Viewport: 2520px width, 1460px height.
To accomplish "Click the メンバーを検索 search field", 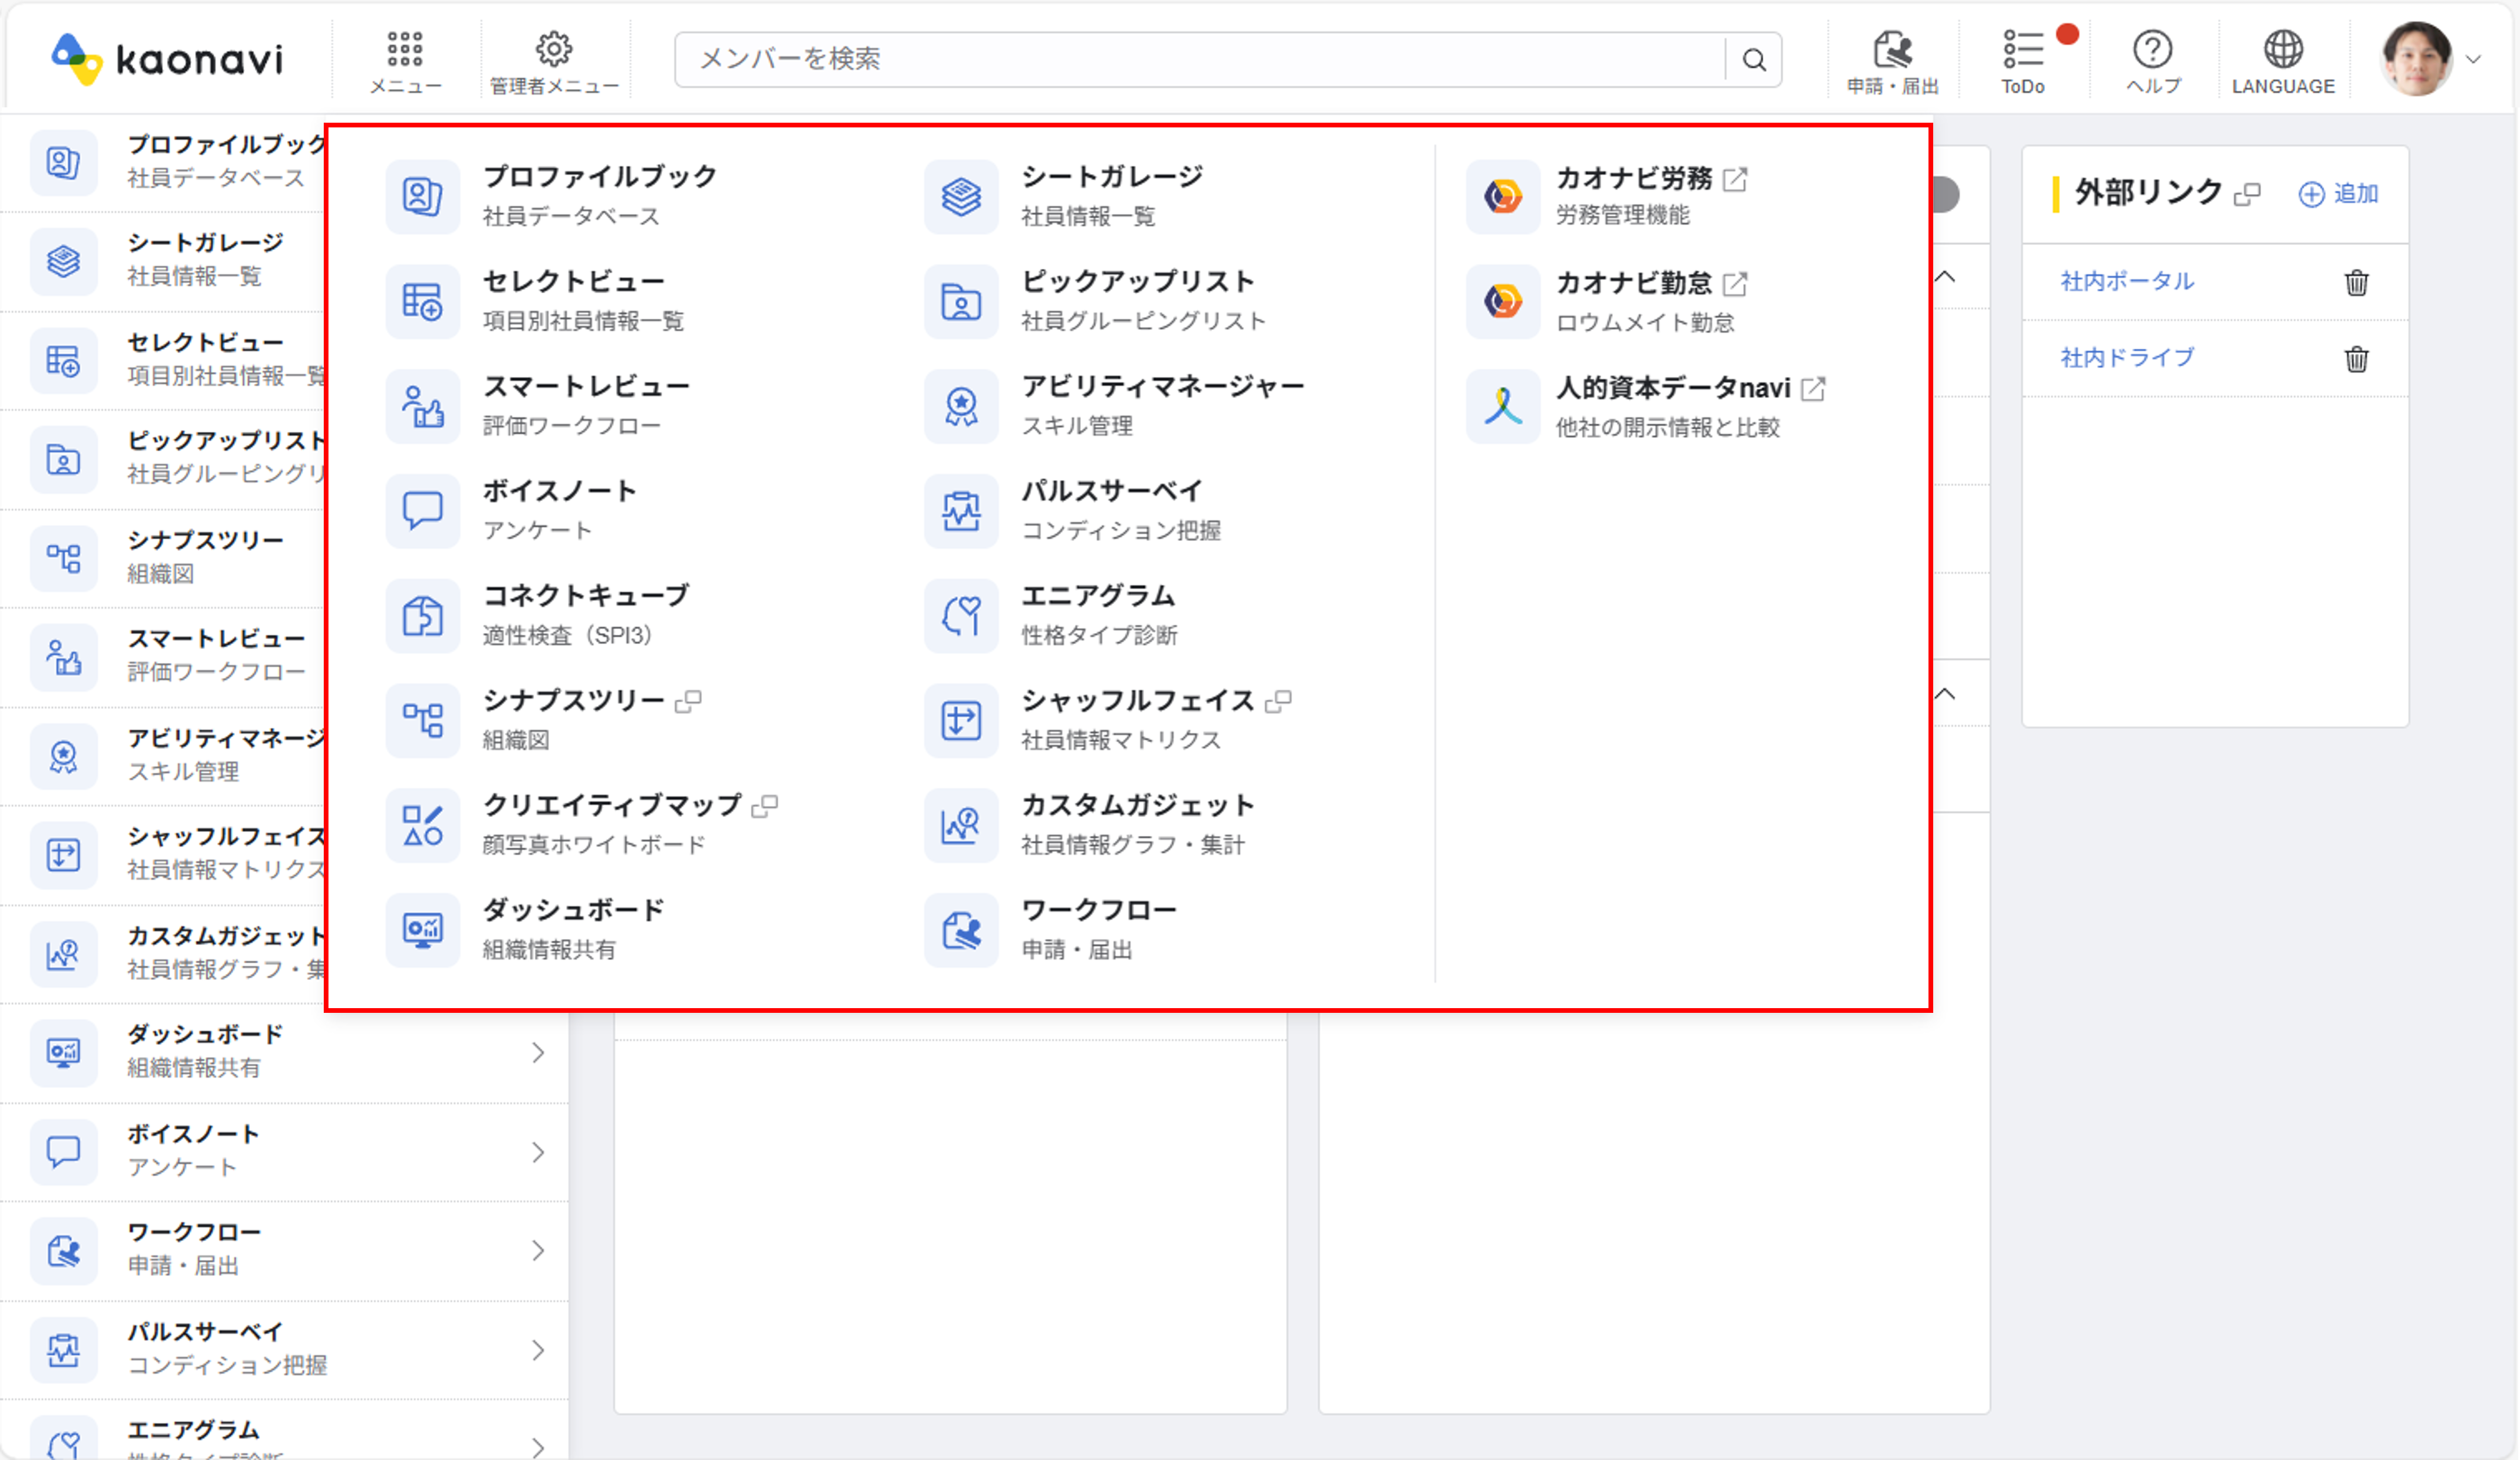I will click(x=1200, y=59).
